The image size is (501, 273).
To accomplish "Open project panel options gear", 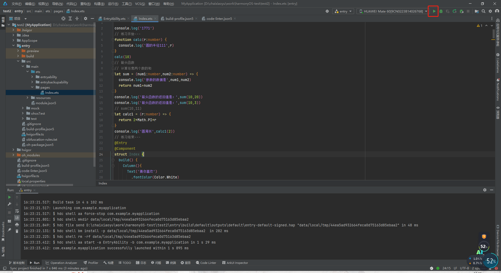I will tap(86, 18).
